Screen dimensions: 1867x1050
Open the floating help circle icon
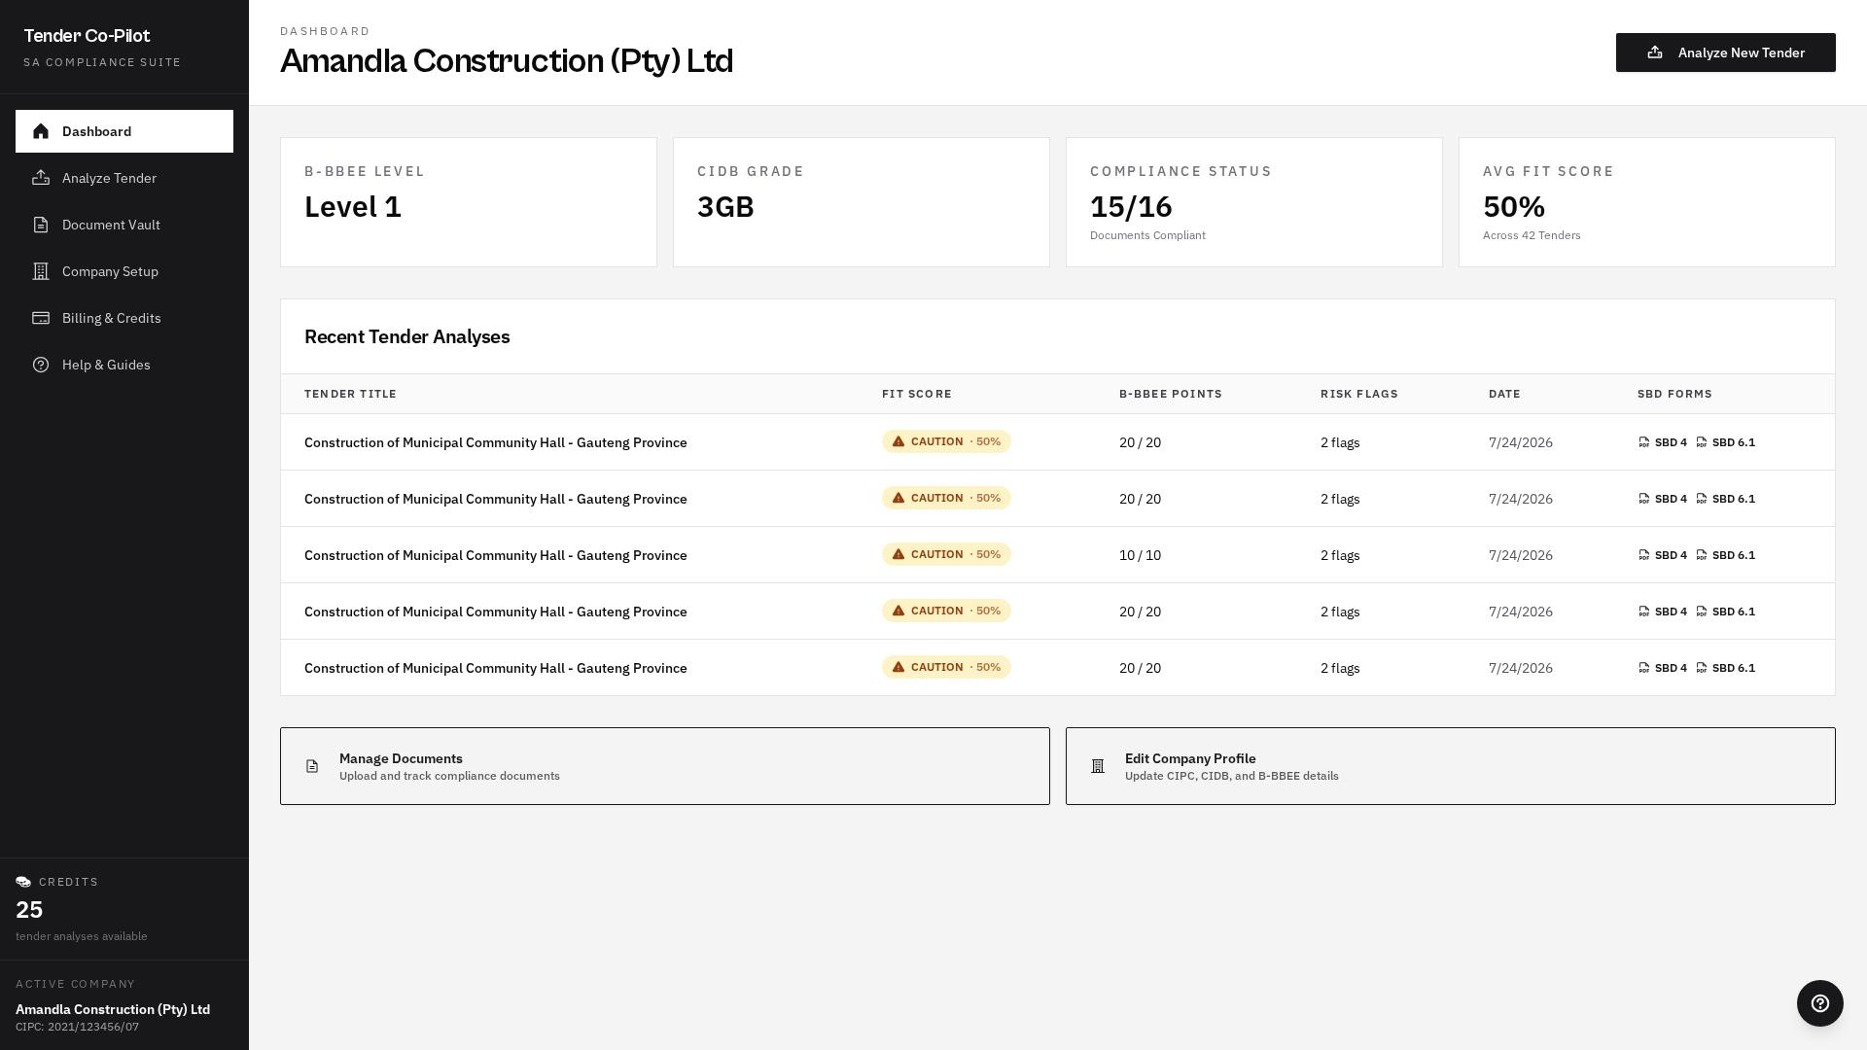(x=1820, y=1003)
